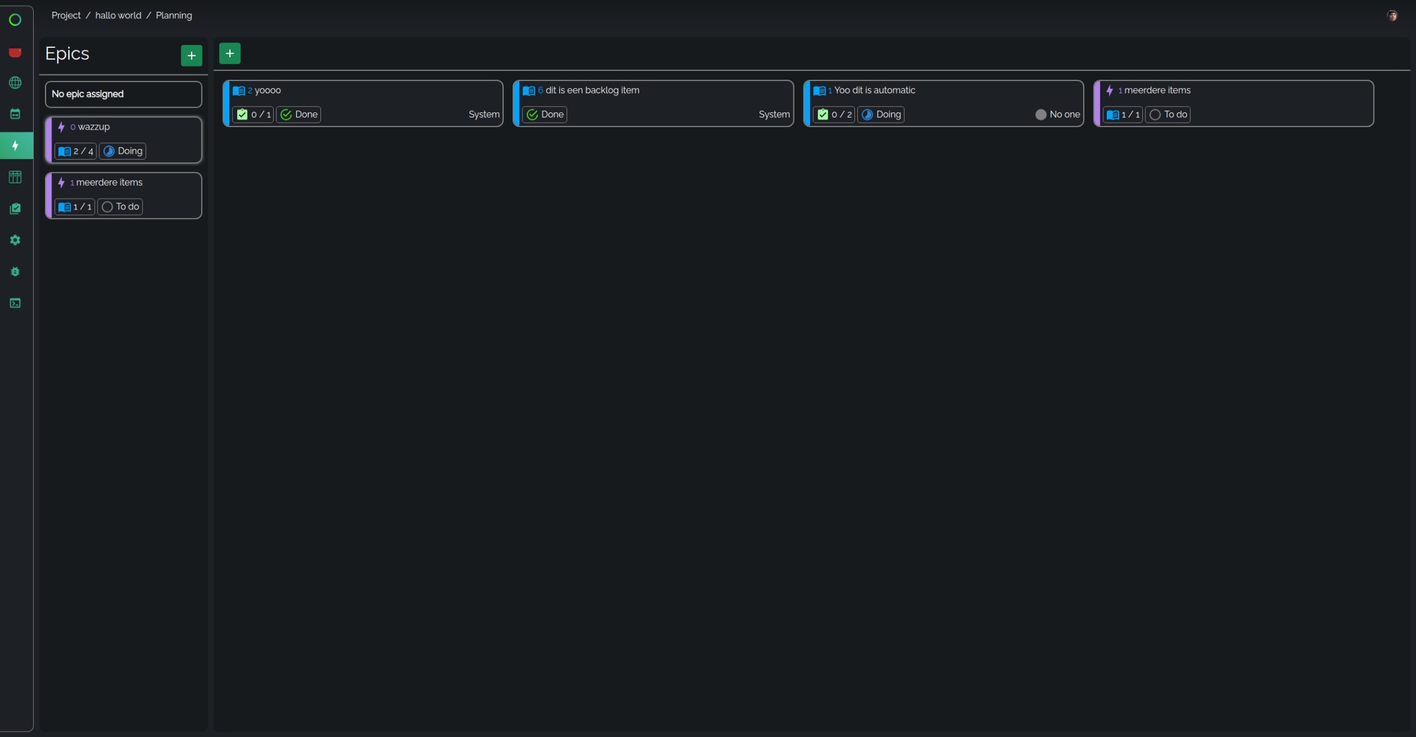Click the red project icon in sidebar
1416x737 pixels.
(x=15, y=53)
